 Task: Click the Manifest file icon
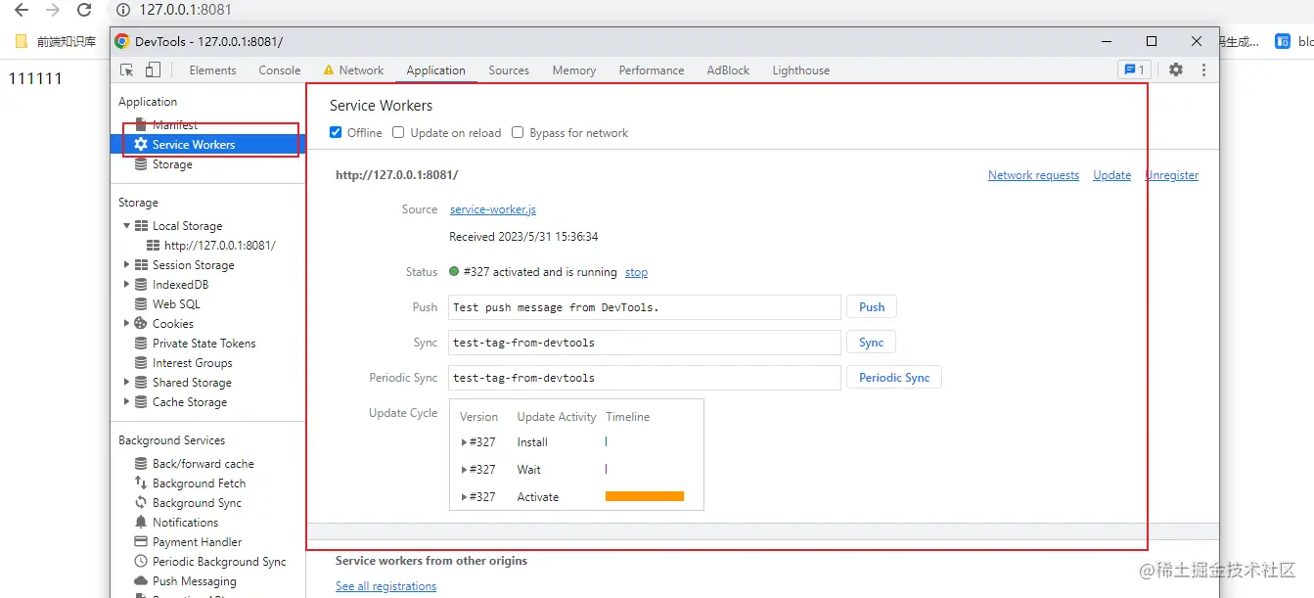tap(141, 124)
